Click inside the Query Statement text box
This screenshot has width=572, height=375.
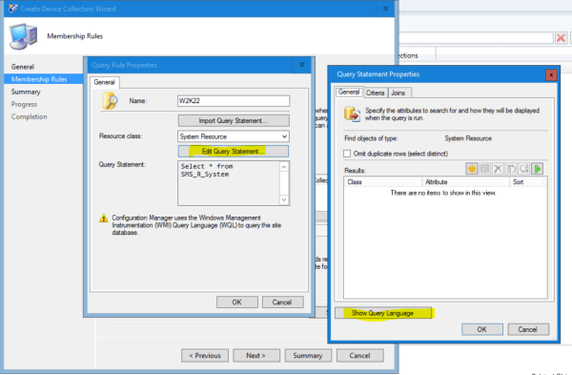(229, 183)
